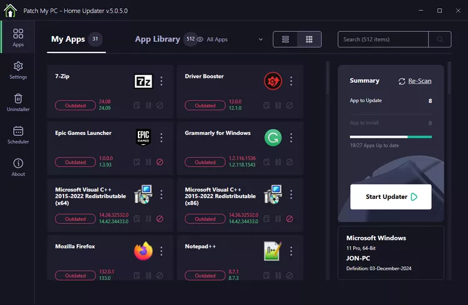Open the Scheduler calendar icon
Screen dimensions: 468x305
(x=18, y=131)
